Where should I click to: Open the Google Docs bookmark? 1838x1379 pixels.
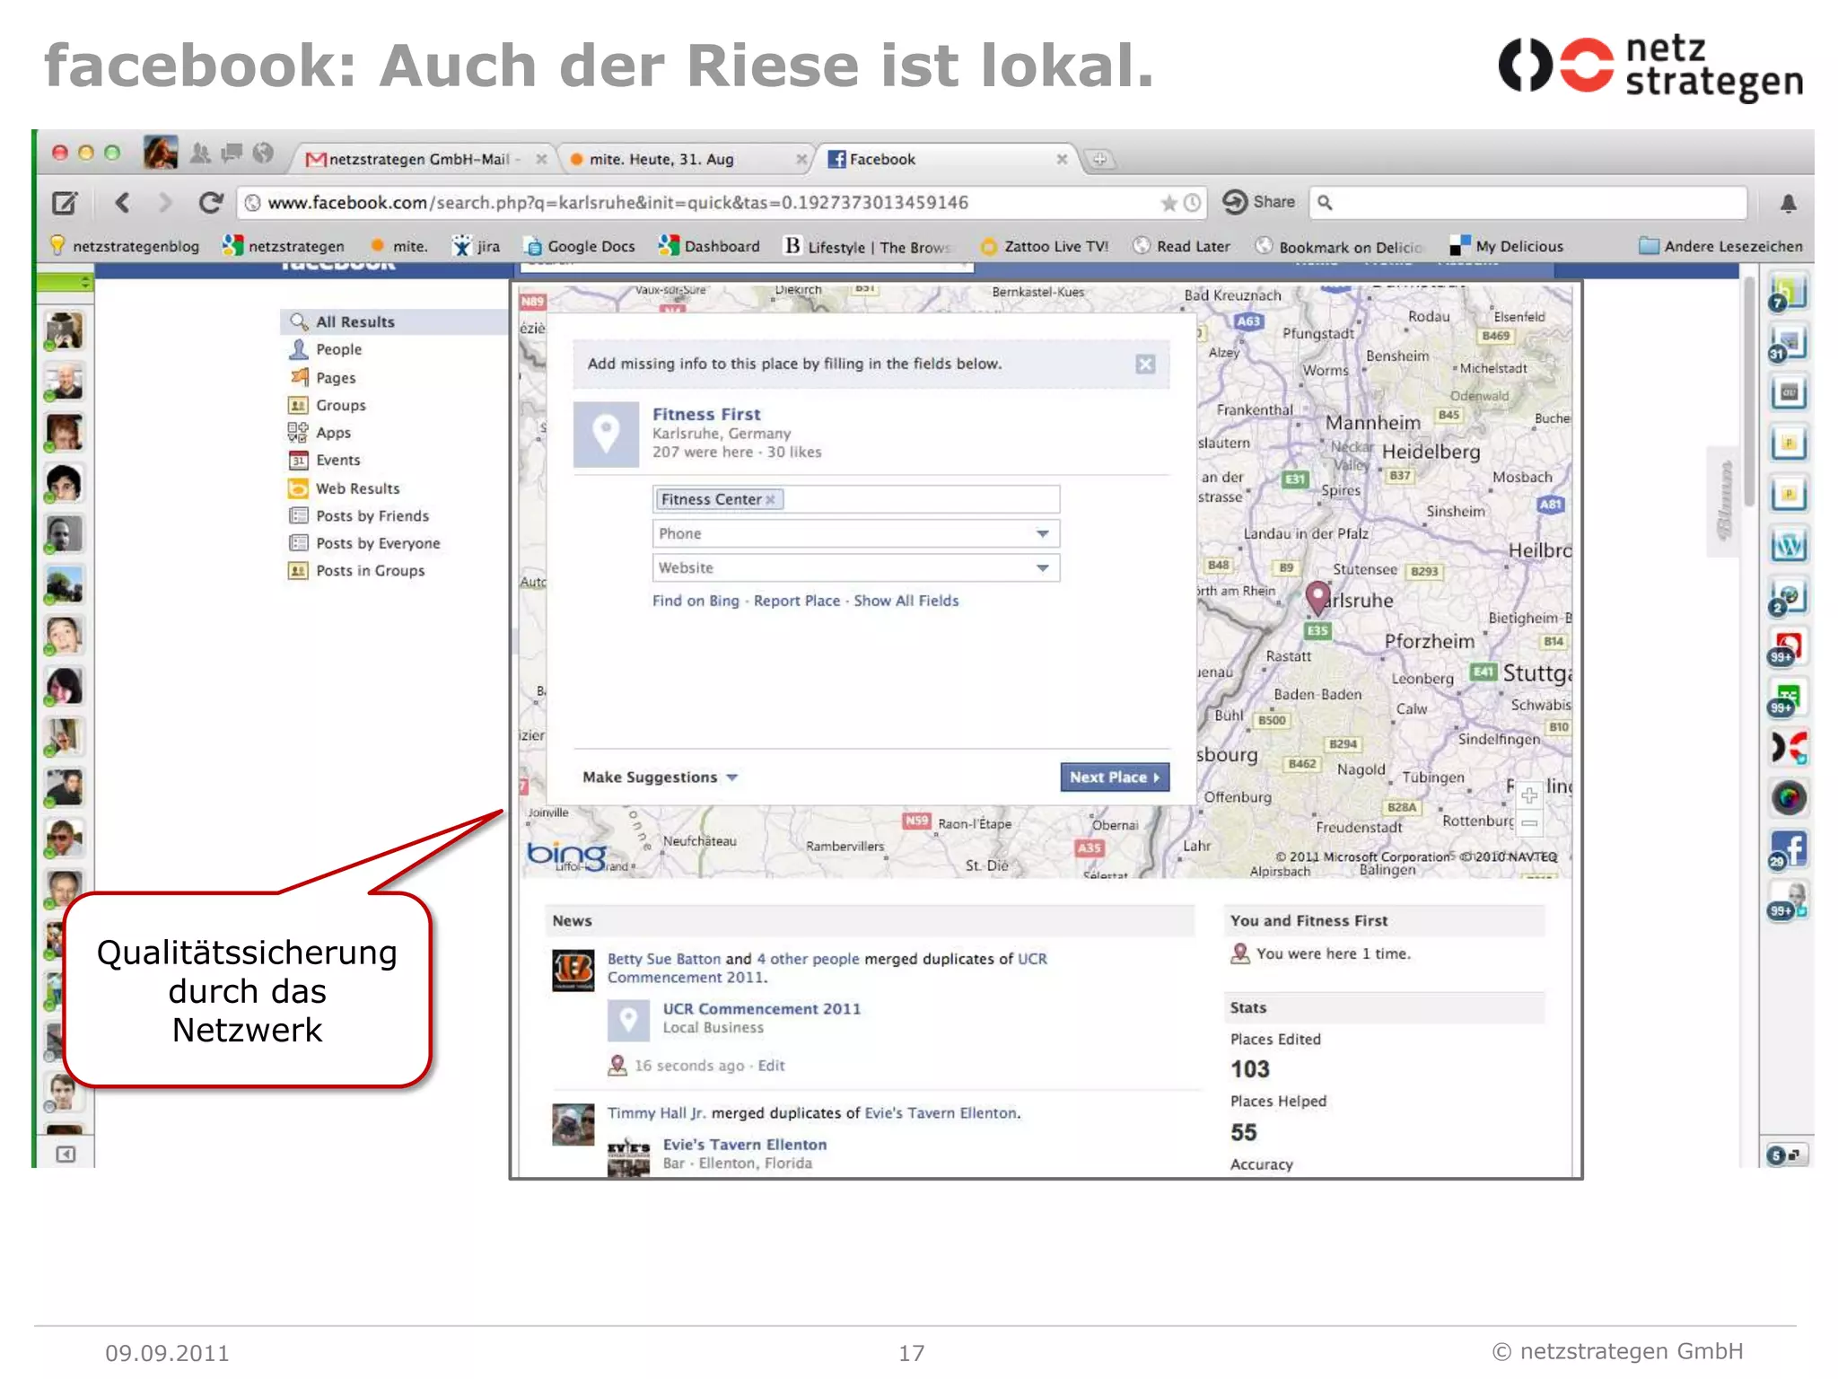tap(581, 246)
